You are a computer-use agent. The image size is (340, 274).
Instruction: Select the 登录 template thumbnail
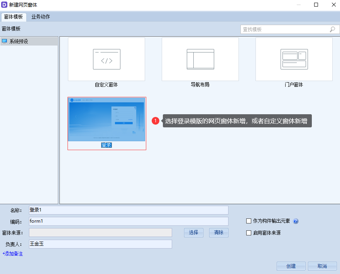pyautogui.click(x=107, y=120)
